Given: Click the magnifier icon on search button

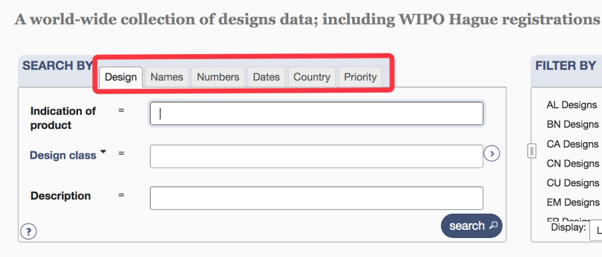Looking at the screenshot, I should (x=493, y=225).
